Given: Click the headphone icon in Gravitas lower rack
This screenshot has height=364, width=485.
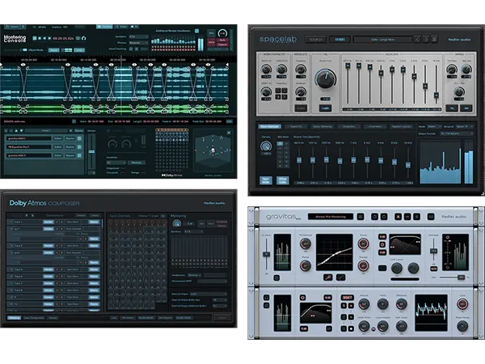Looking at the screenshot, I should coord(266,298).
